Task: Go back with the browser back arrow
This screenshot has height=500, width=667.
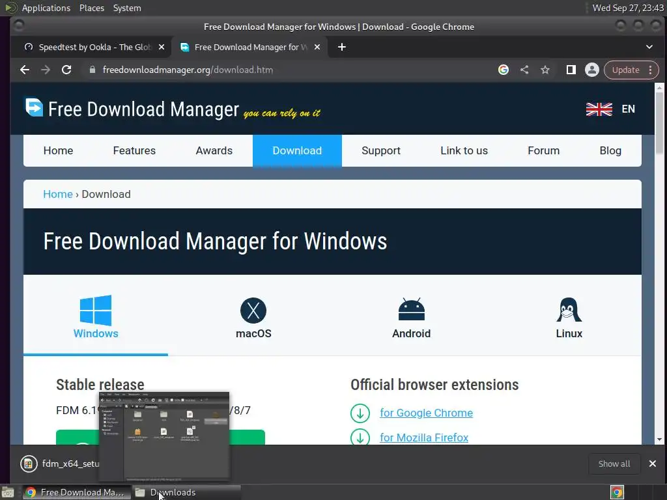Action: [25, 70]
